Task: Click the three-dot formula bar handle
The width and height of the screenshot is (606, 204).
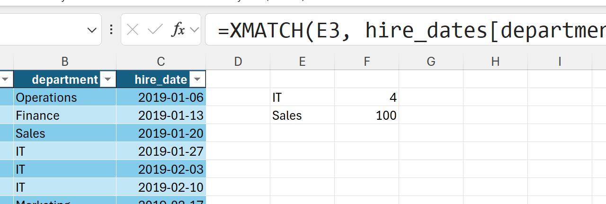Action: point(111,30)
